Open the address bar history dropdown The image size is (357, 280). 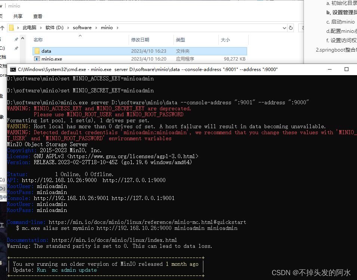(x=284, y=28)
